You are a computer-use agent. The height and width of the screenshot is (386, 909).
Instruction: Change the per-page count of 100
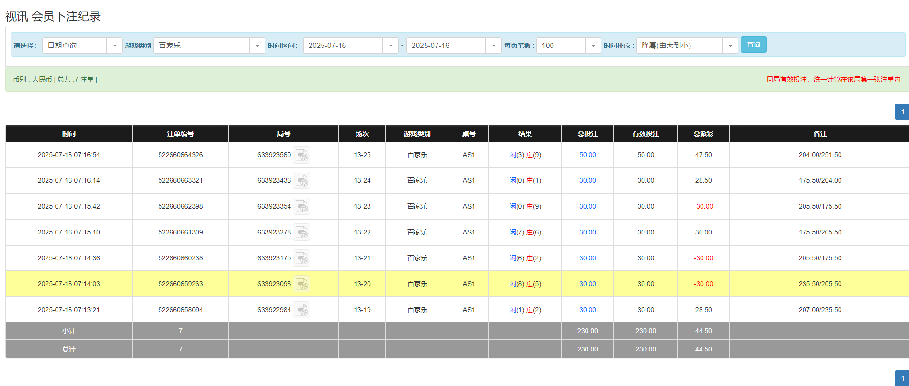(x=593, y=46)
